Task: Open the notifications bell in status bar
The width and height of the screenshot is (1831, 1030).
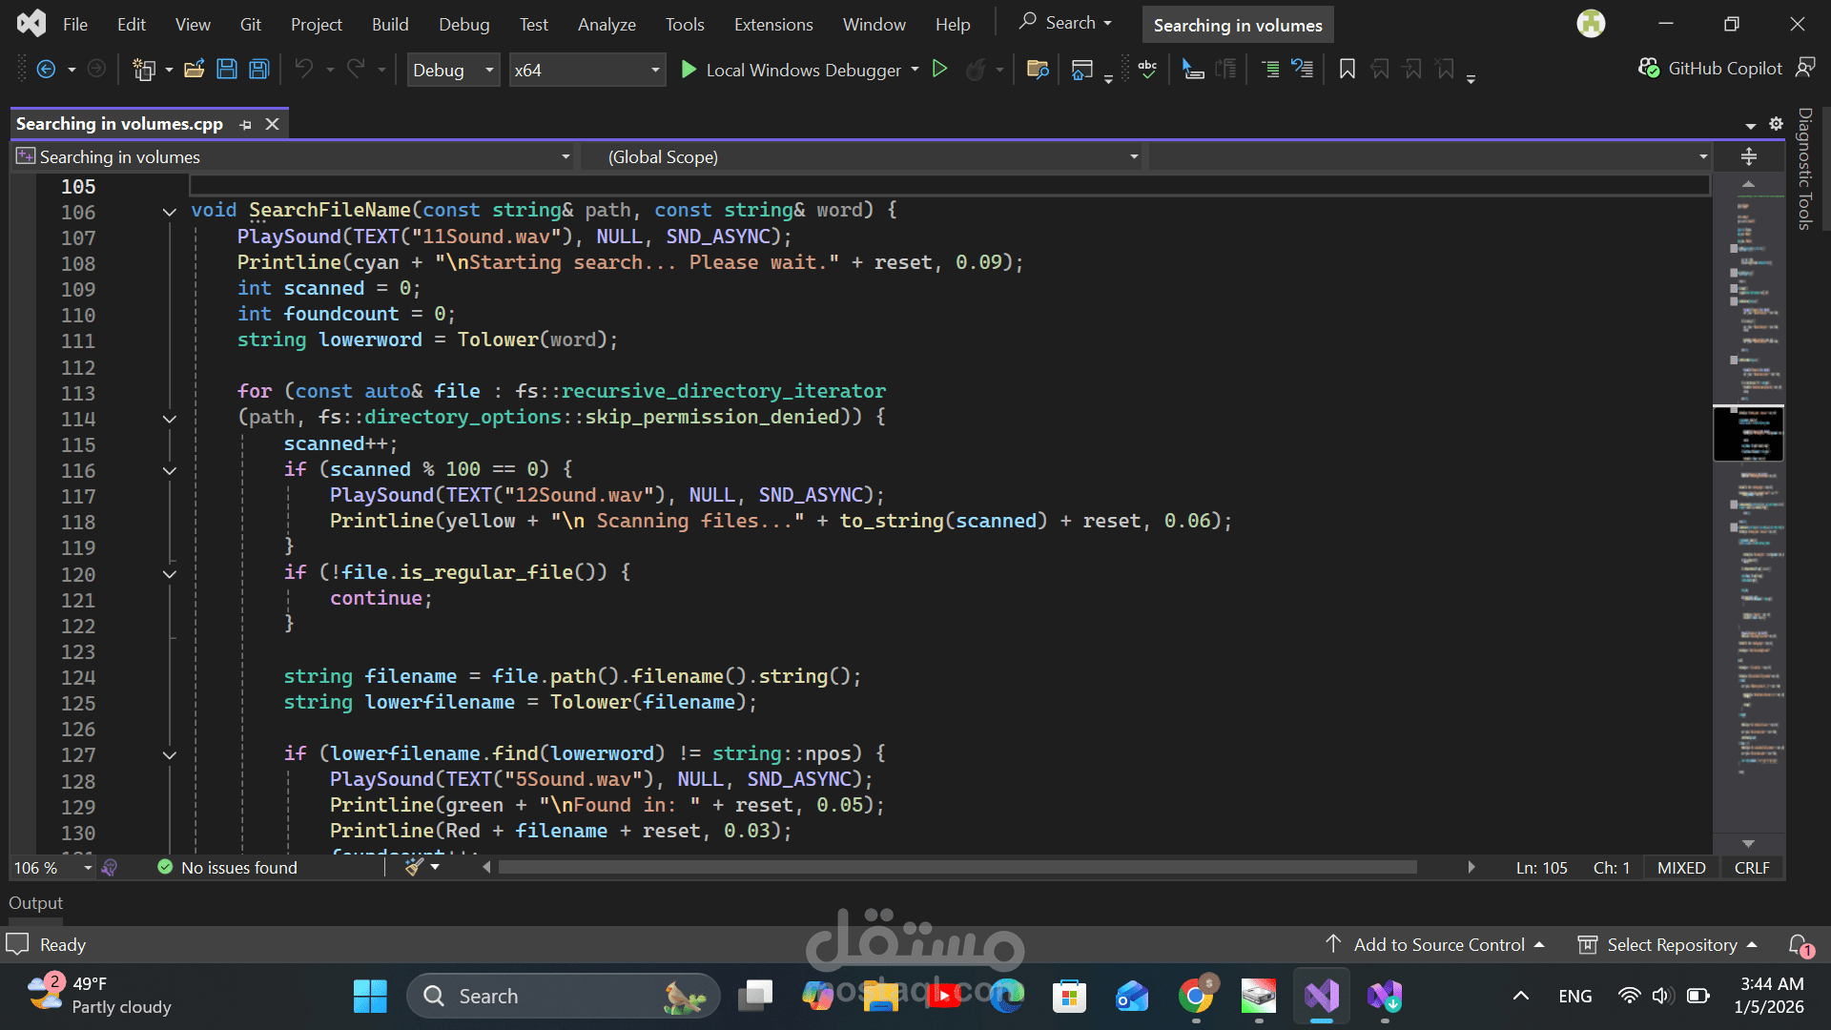Action: 1799,945
